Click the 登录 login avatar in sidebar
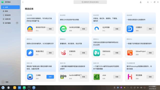The image size is (160, 90). coord(3,82)
